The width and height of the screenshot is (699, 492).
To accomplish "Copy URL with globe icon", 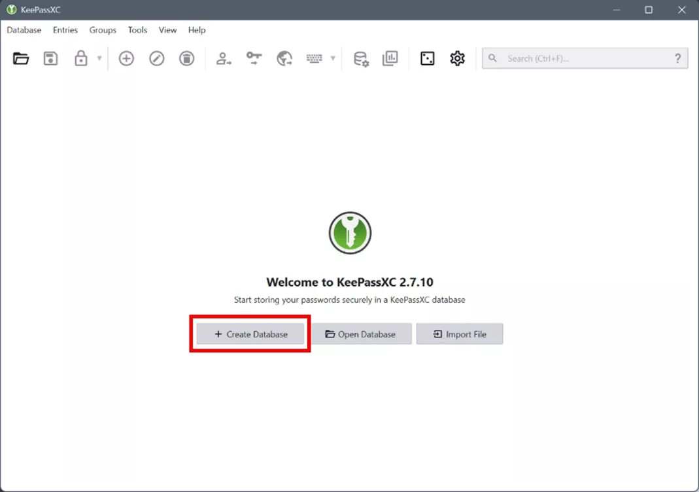I will [284, 58].
